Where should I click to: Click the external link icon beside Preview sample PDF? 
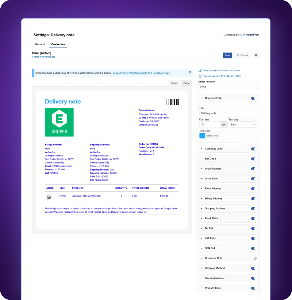(x=200, y=76)
